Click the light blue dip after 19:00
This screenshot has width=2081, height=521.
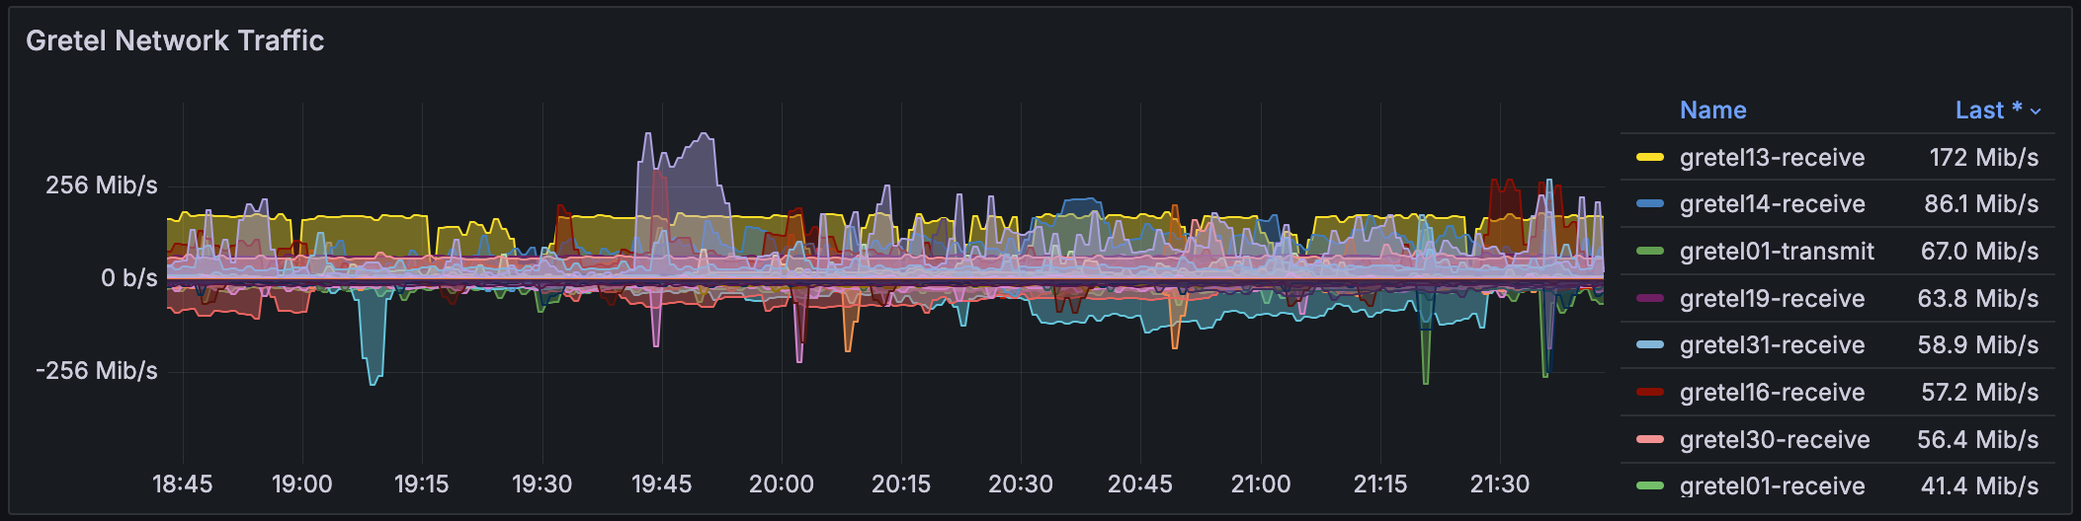(x=373, y=378)
